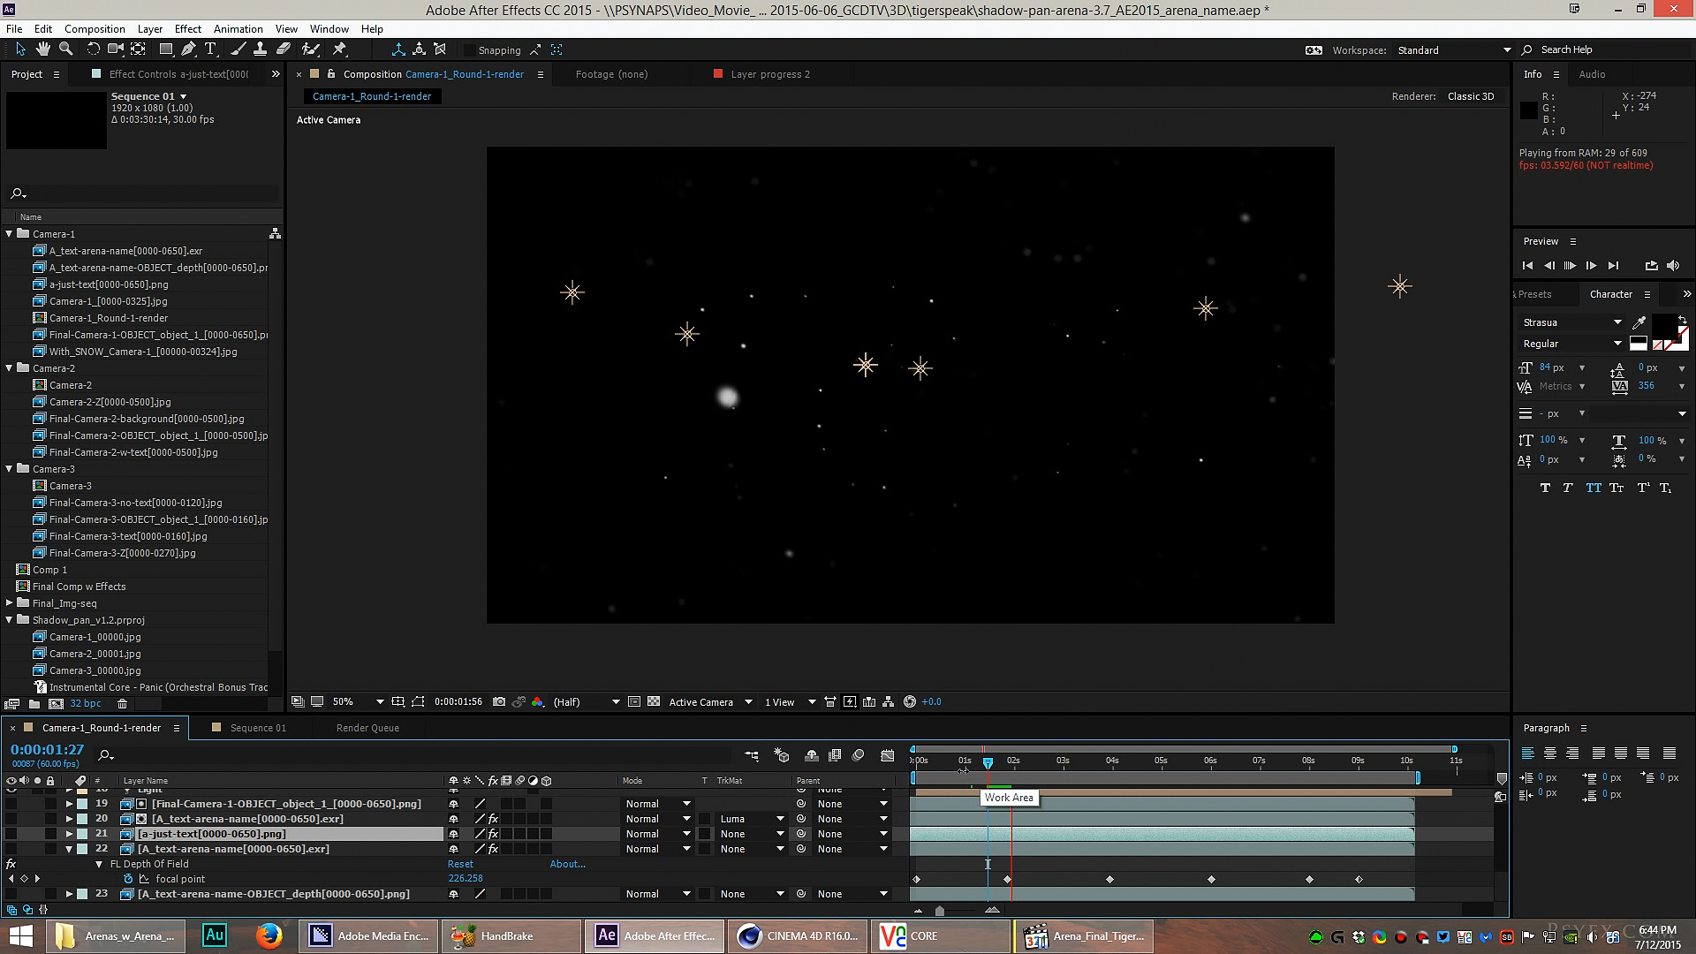Click the black fill color swatch in Character panel
The height and width of the screenshot is (954, 1696).
[1662, 326]
